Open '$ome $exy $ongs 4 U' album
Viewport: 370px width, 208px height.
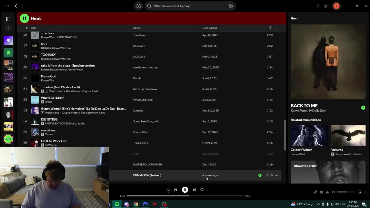146,121
